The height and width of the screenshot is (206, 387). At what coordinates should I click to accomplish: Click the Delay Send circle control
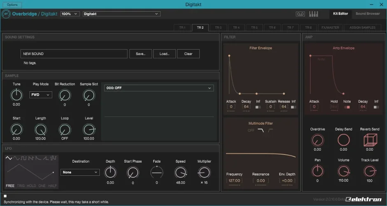(343, 140)
